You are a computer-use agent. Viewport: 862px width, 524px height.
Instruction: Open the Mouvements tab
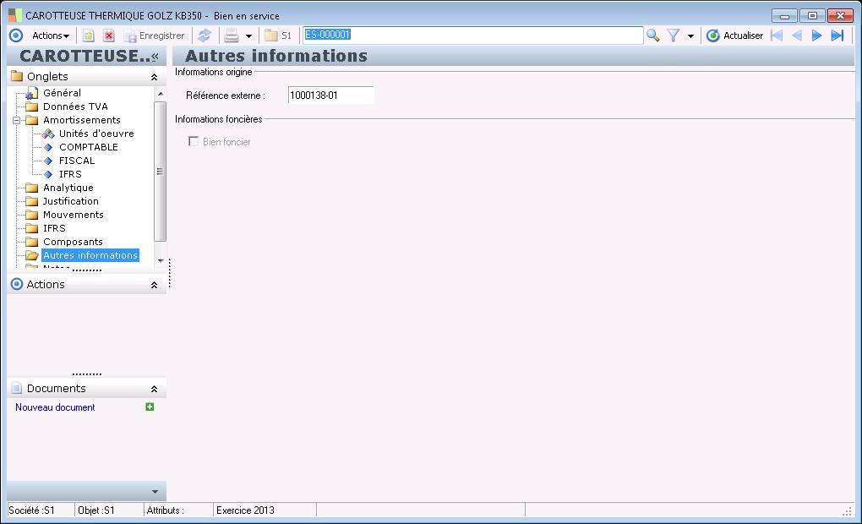point(74,215)
